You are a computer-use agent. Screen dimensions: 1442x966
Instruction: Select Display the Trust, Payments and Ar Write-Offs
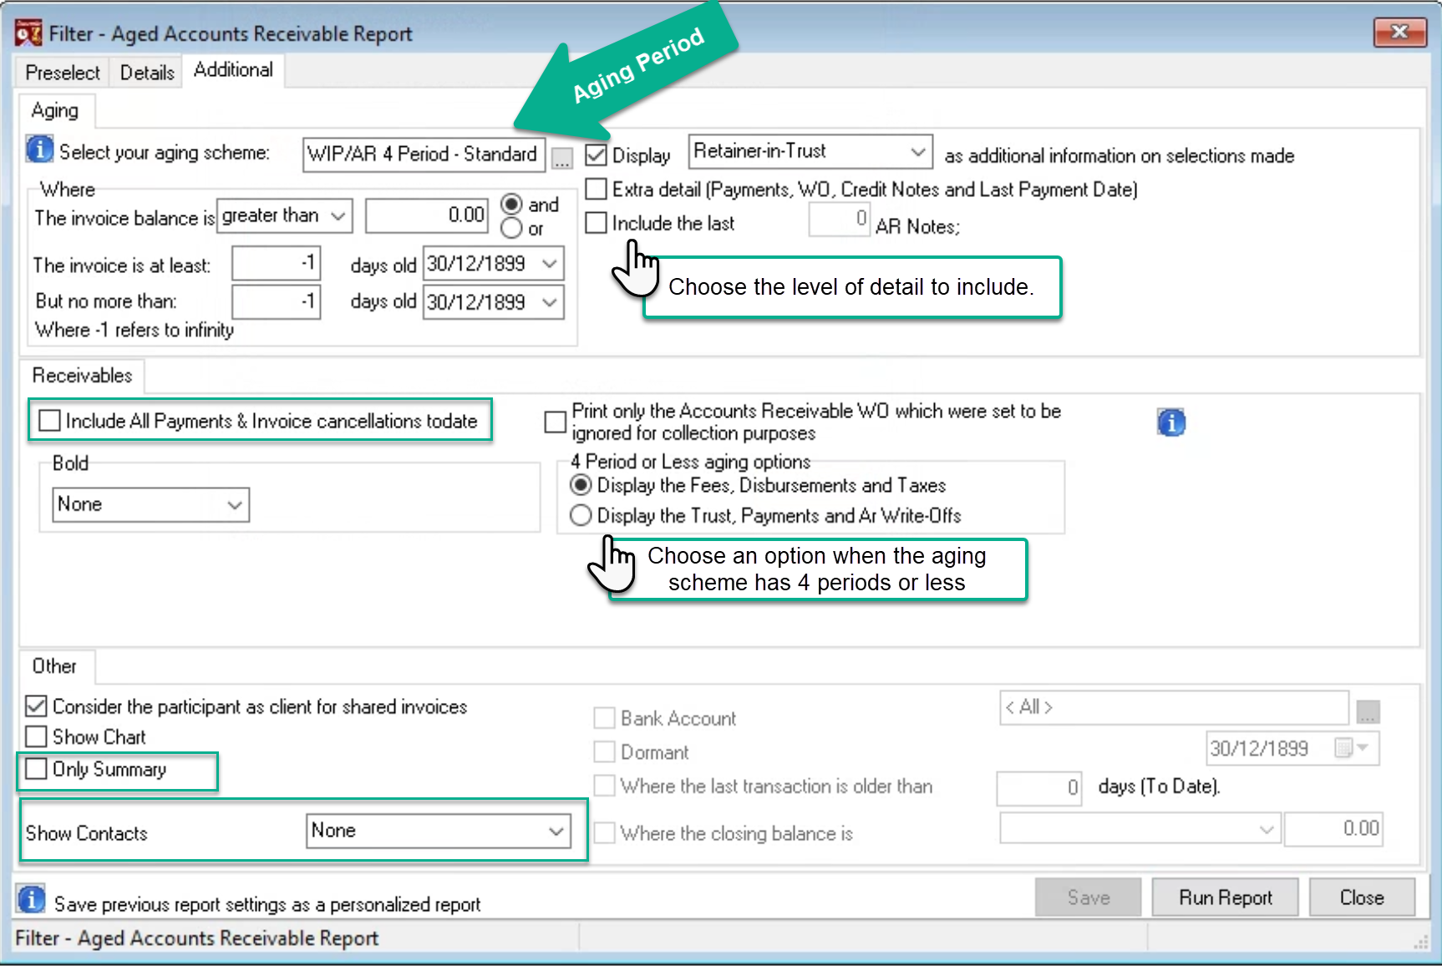[x=581, y=516]
